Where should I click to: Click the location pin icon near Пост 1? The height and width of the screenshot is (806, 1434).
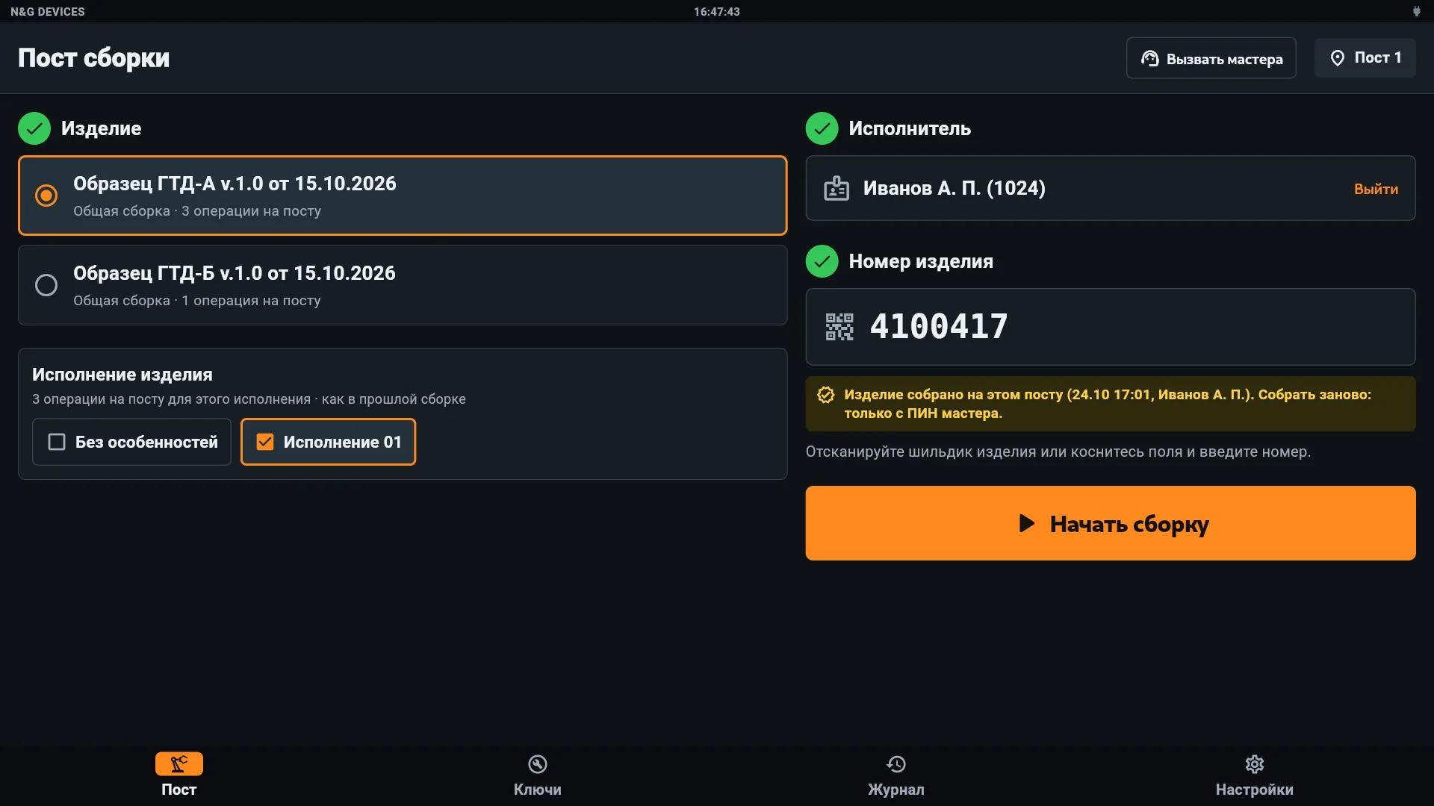[1338, 58]
